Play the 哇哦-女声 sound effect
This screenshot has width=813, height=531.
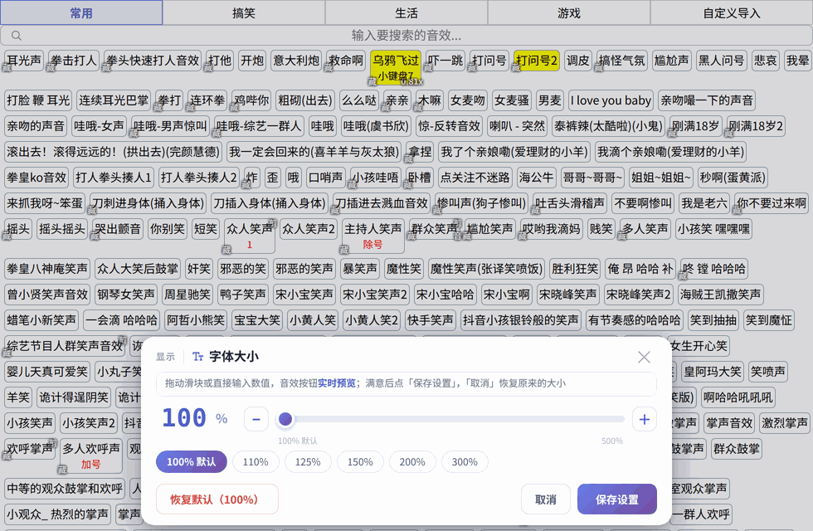(99, 126)
